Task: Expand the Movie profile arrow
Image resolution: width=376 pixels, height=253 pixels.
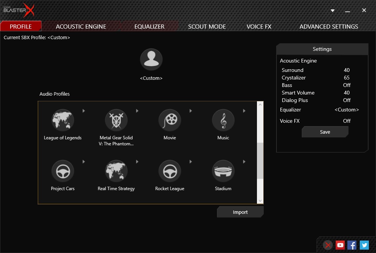Action: click(x=191, y=111)
